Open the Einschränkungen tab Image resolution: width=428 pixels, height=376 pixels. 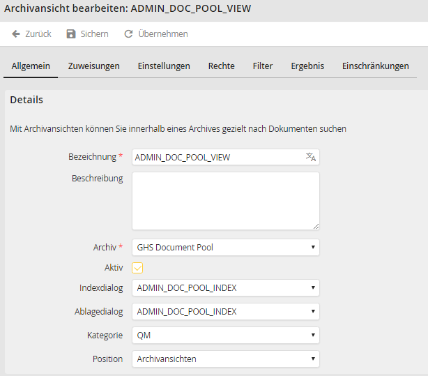coord(375,66)
